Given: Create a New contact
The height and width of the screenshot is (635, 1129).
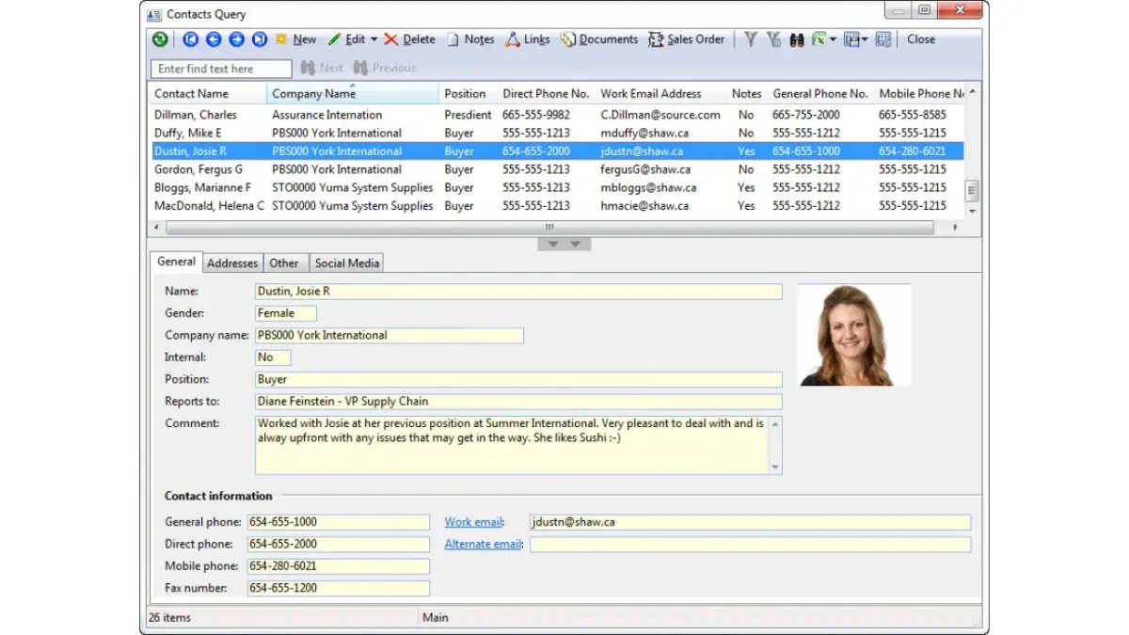Looking at the screenshot, I should point(296,40).
